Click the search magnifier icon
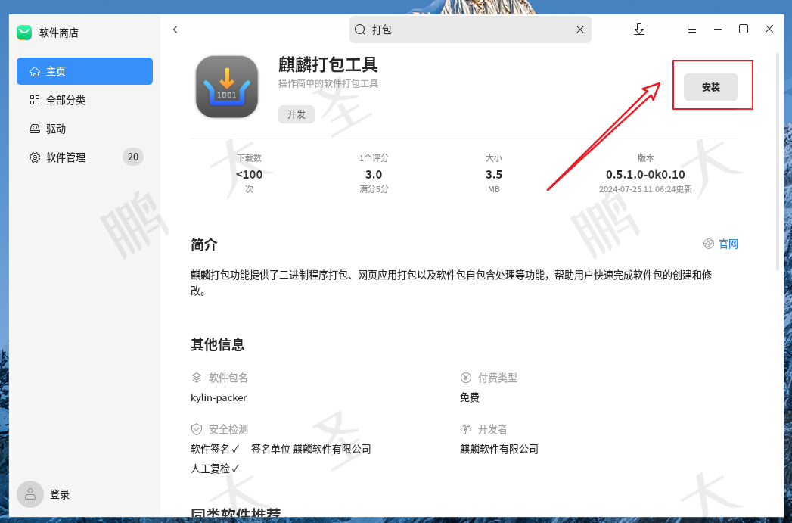Screen dimensions: 792x523 [x=360, y=30]
